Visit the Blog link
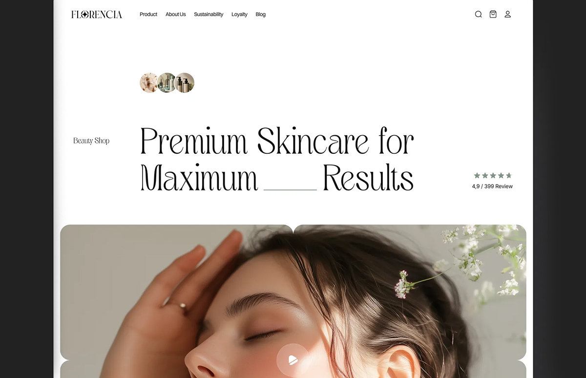The height and width of the screenshot is (378, 586). pos(261,15)
